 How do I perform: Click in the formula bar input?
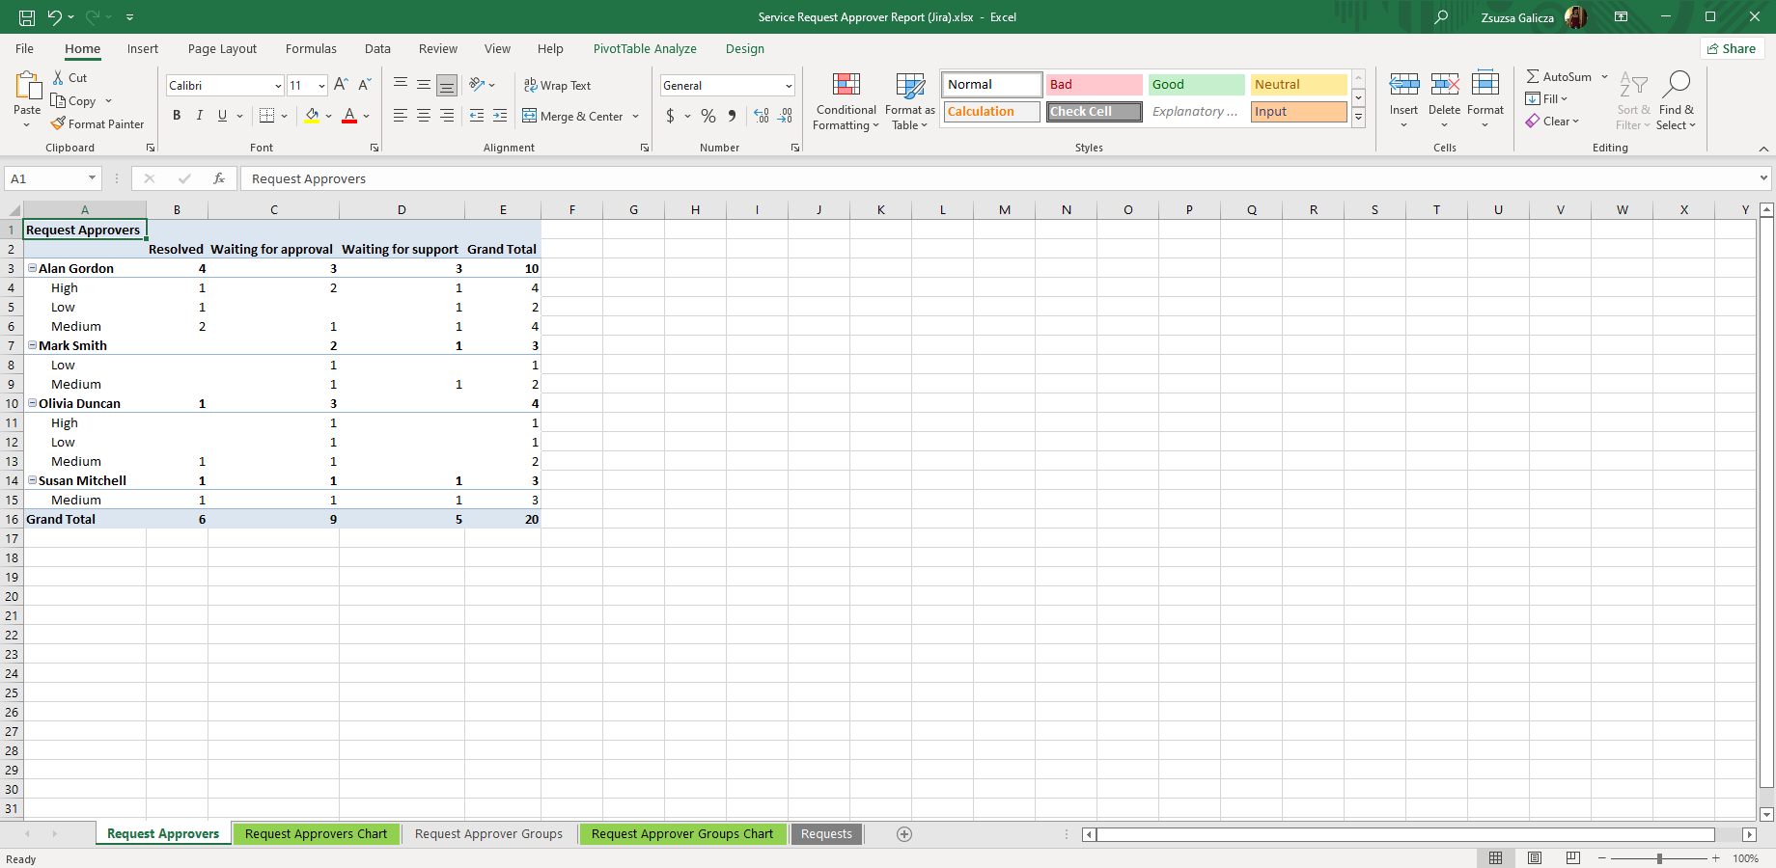[x=1000, y=178]
